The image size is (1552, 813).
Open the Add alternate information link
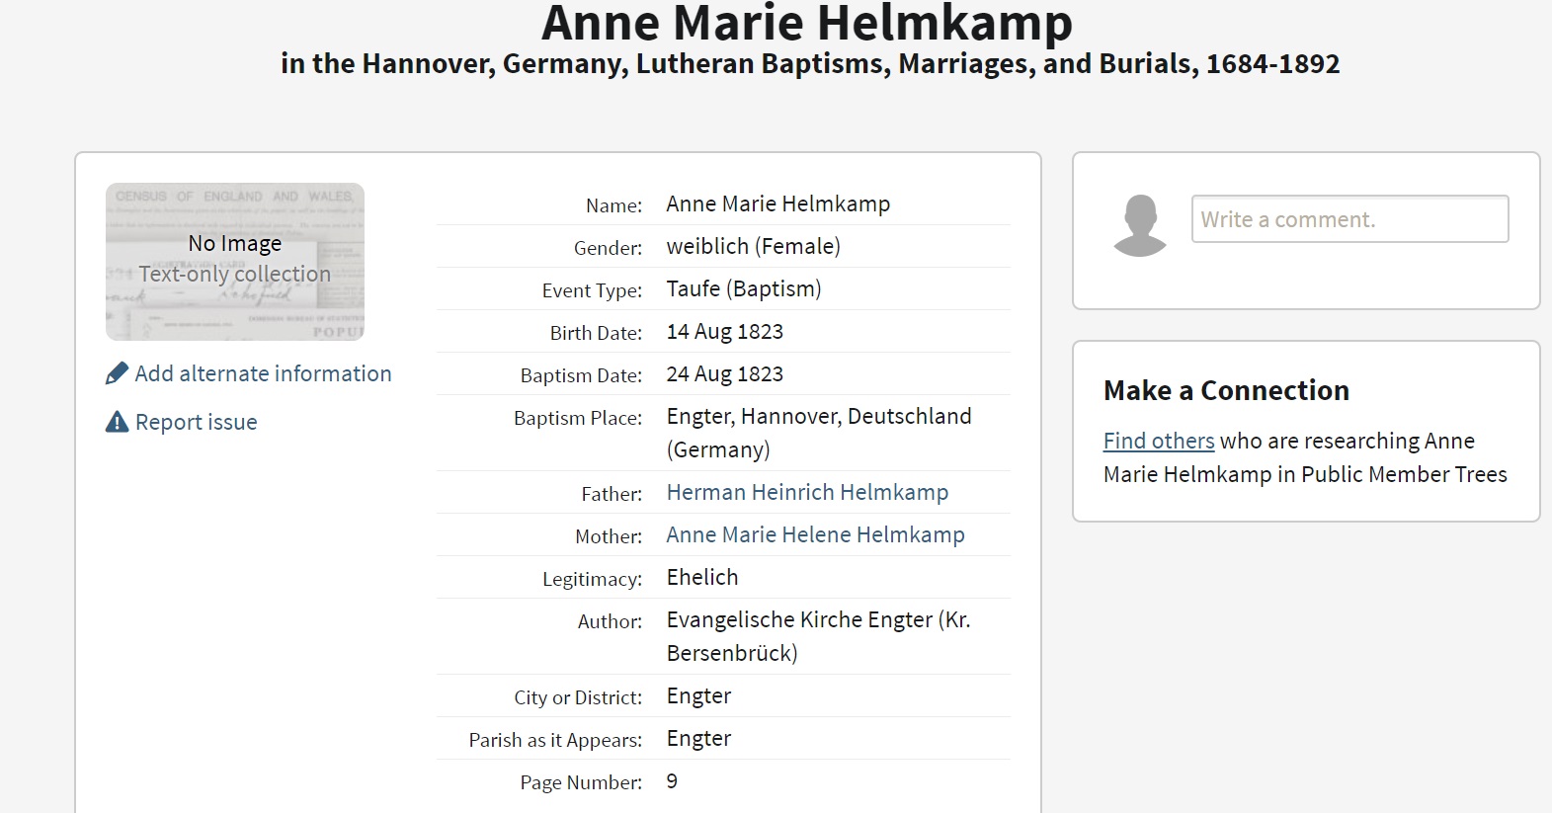click(x=263, y=373)
